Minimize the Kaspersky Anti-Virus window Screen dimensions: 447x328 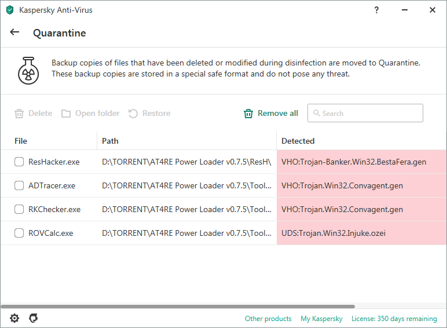[405, 10]
